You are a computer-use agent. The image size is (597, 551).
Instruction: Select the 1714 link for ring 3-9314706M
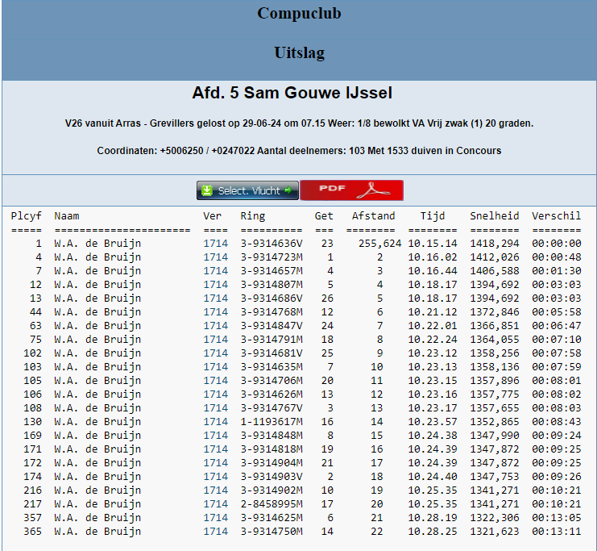tap(215, 380)
